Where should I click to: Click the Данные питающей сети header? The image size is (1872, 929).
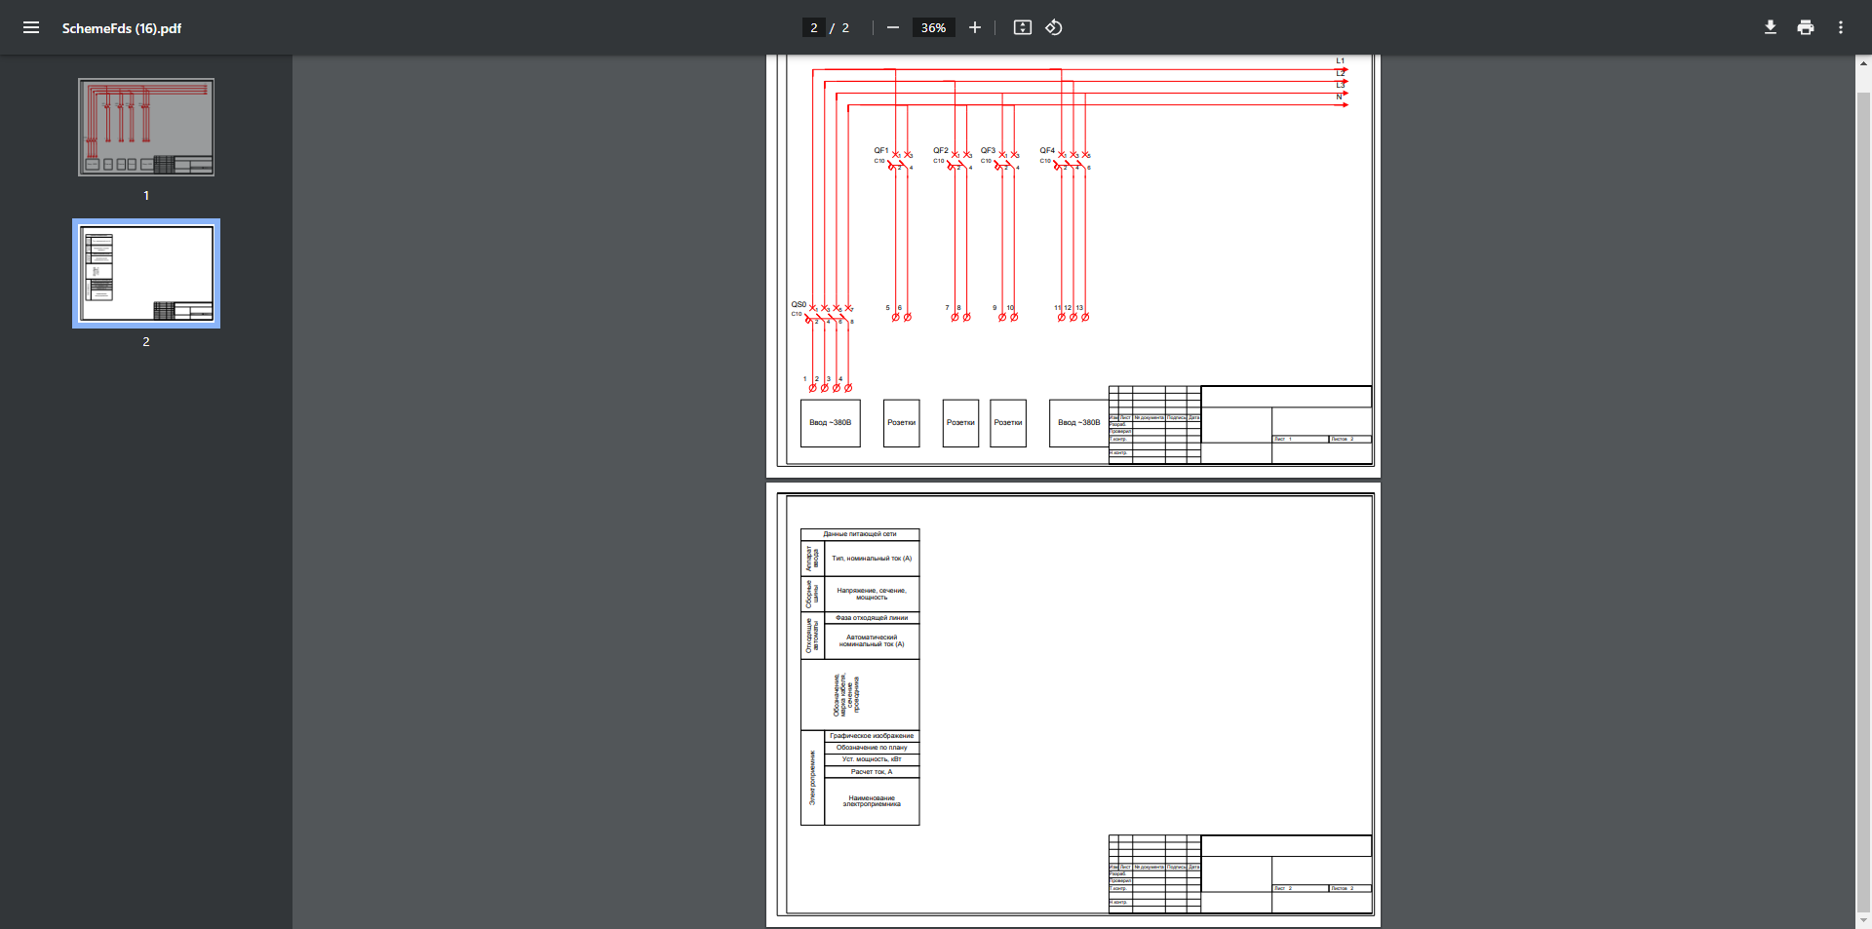(860, 534)
